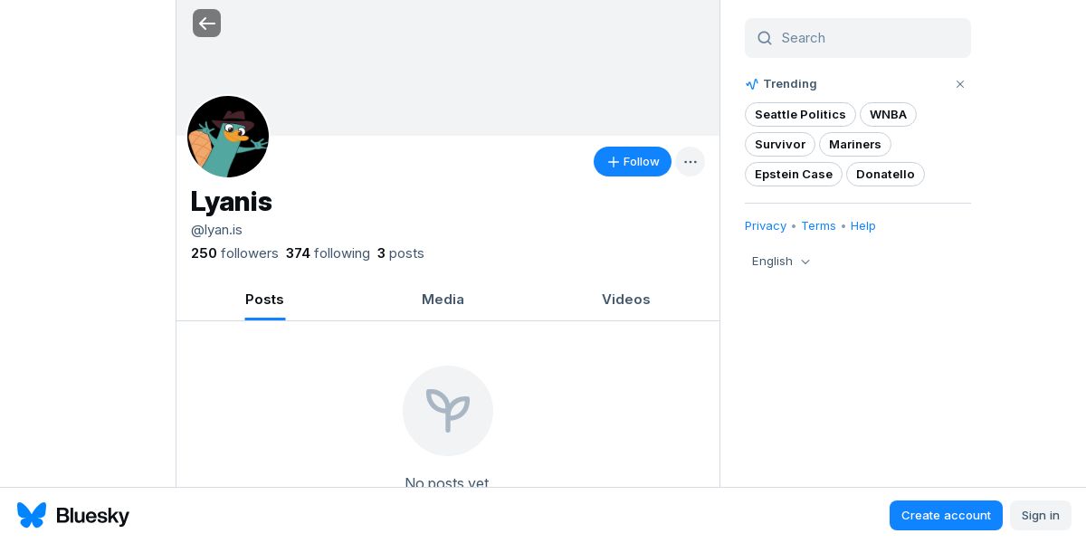Click Lyanis's Perry the Platypus avatar
This screenshot has width=1086, height=543.
coord(228,137)
